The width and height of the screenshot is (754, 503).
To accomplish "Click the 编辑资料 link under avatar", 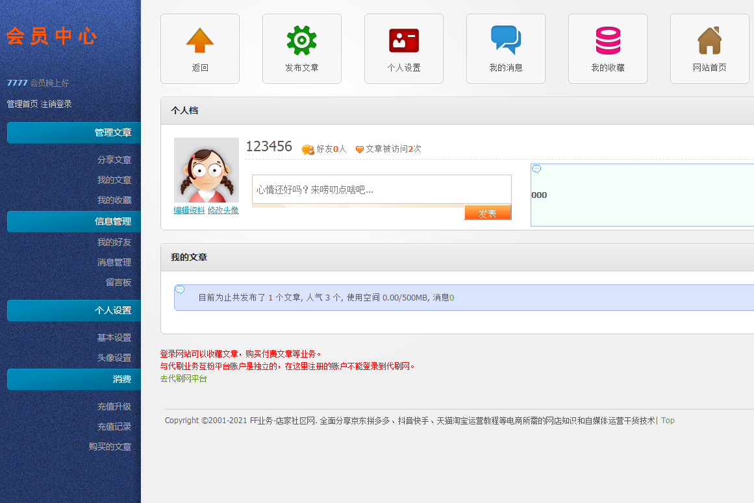I will tap(189, 210).
